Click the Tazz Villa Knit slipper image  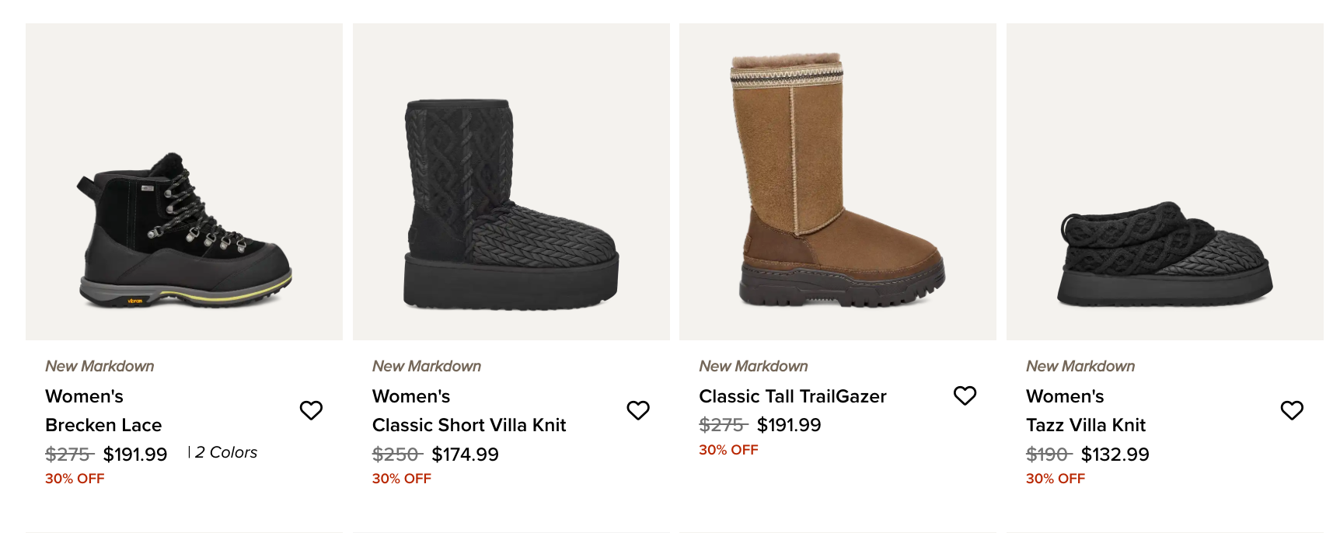[x=1164, y=182]
